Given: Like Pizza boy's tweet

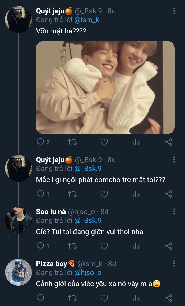Looking at the screenshot, I should (x=104, y=298).
